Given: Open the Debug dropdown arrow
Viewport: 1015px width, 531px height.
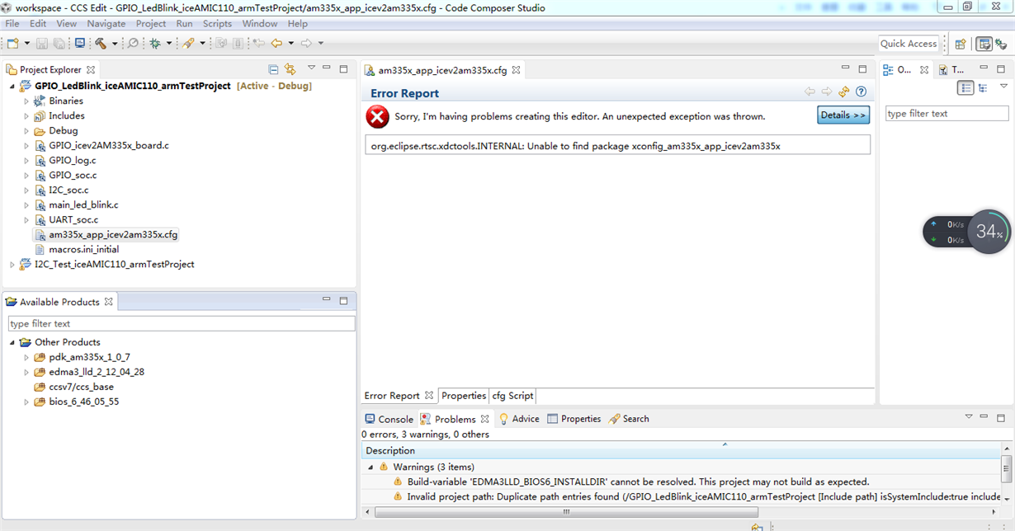Looking at the screenshot, I should pyautogui.click(x=169, y=44).
